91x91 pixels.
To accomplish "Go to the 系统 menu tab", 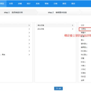I will pyautogui.click(x=38, y=4).
